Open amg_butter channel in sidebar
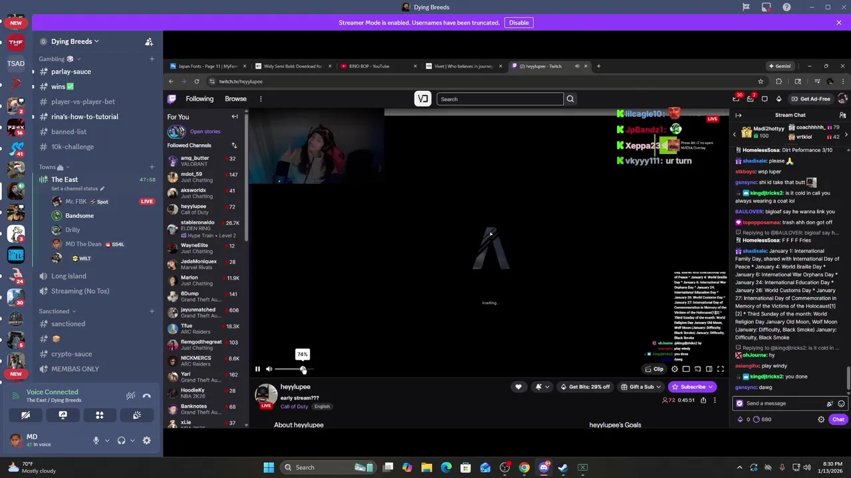This screenshot has width=851, height=478. pyautogui.click(x=205, y=161)
